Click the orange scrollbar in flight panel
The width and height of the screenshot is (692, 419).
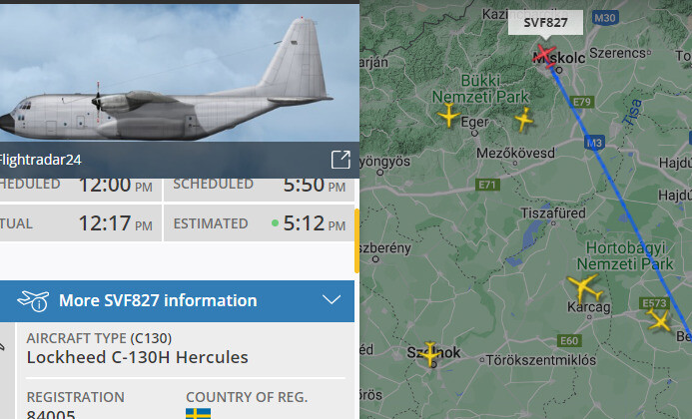pos(356,240)
